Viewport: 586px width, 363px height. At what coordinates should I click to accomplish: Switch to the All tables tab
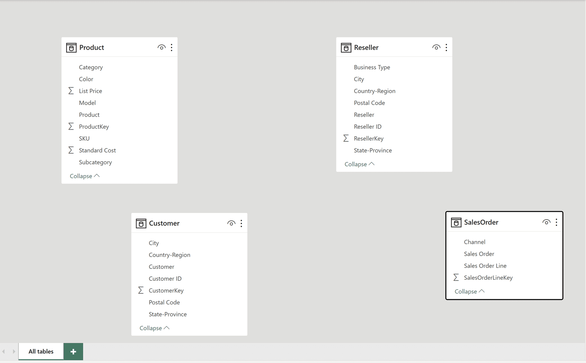(41, 351)
